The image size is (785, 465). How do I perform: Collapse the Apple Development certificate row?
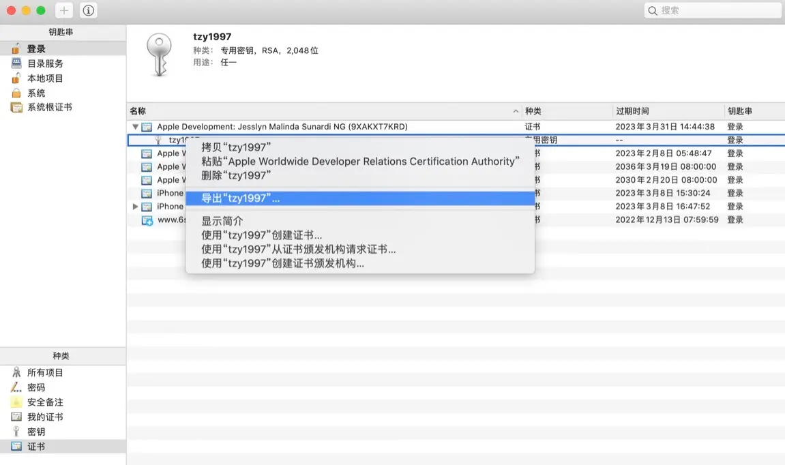click(x=135, y=127)
